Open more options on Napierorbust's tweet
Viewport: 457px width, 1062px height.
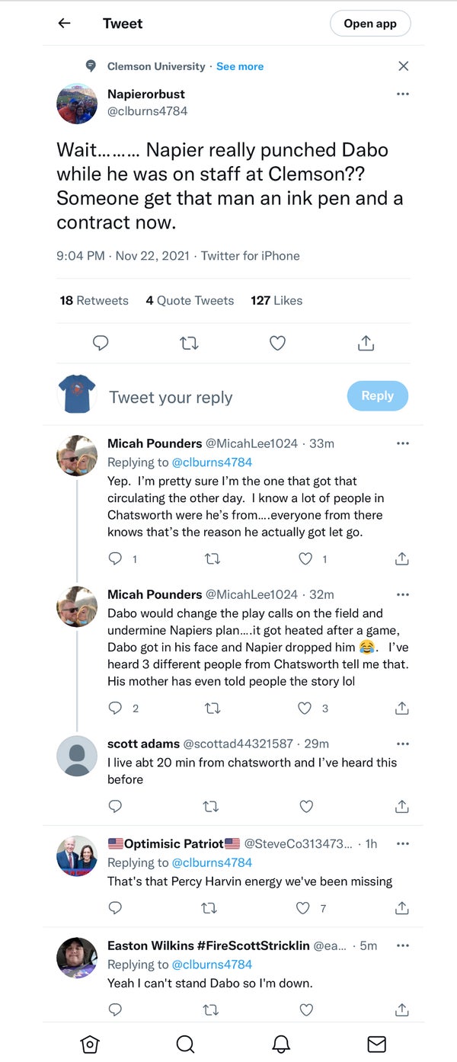[x=403, y=94]
